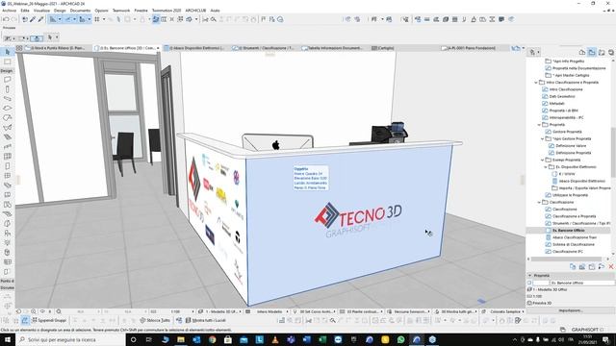Open the tab overview grid icon
Screen dimensions: 616x346
[x=19, y=48]
